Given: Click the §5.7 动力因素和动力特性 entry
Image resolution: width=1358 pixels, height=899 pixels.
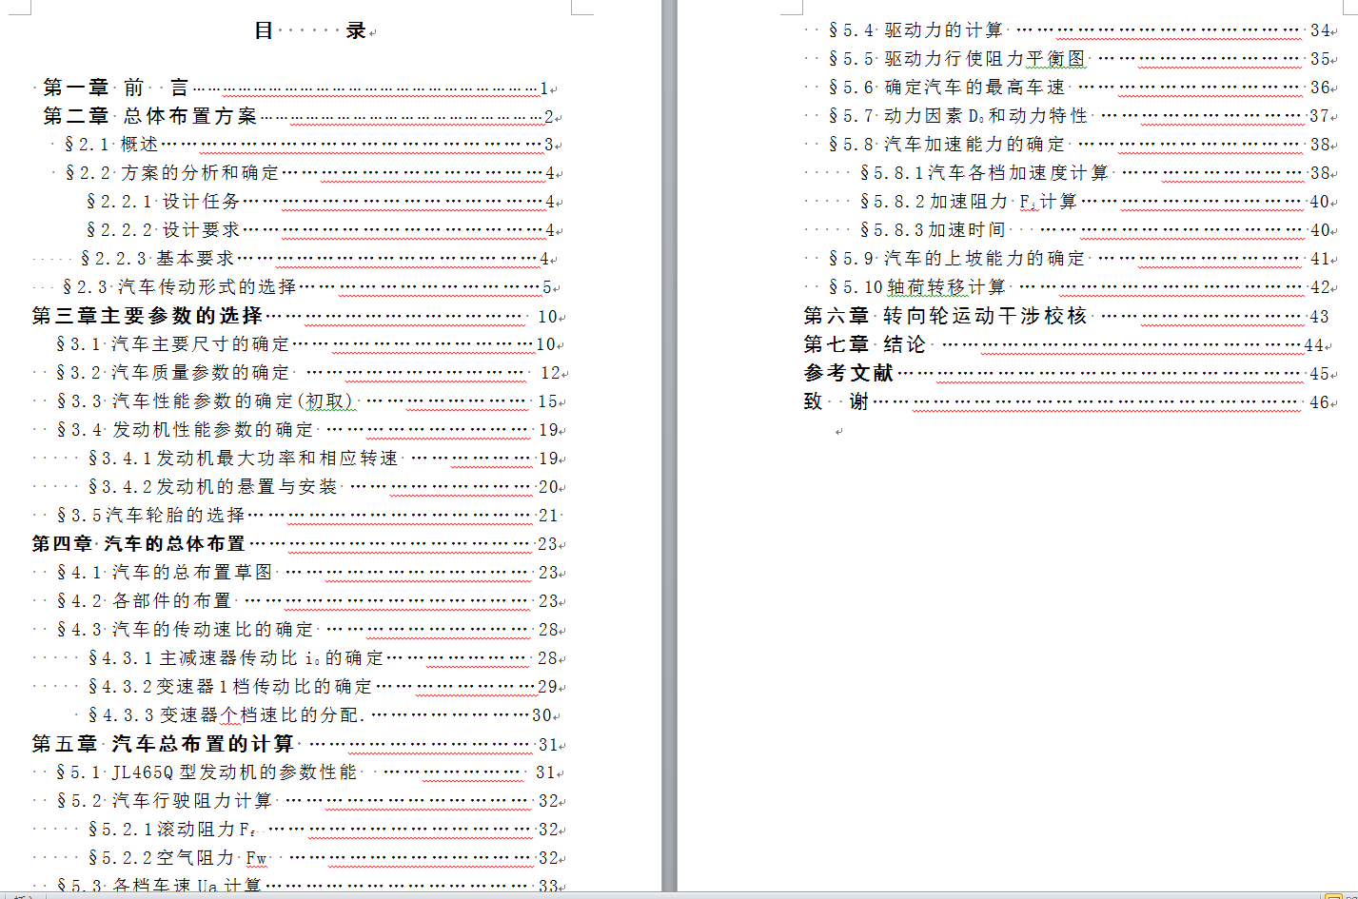Looking at the screenshot, I should tap(1080, 116).
